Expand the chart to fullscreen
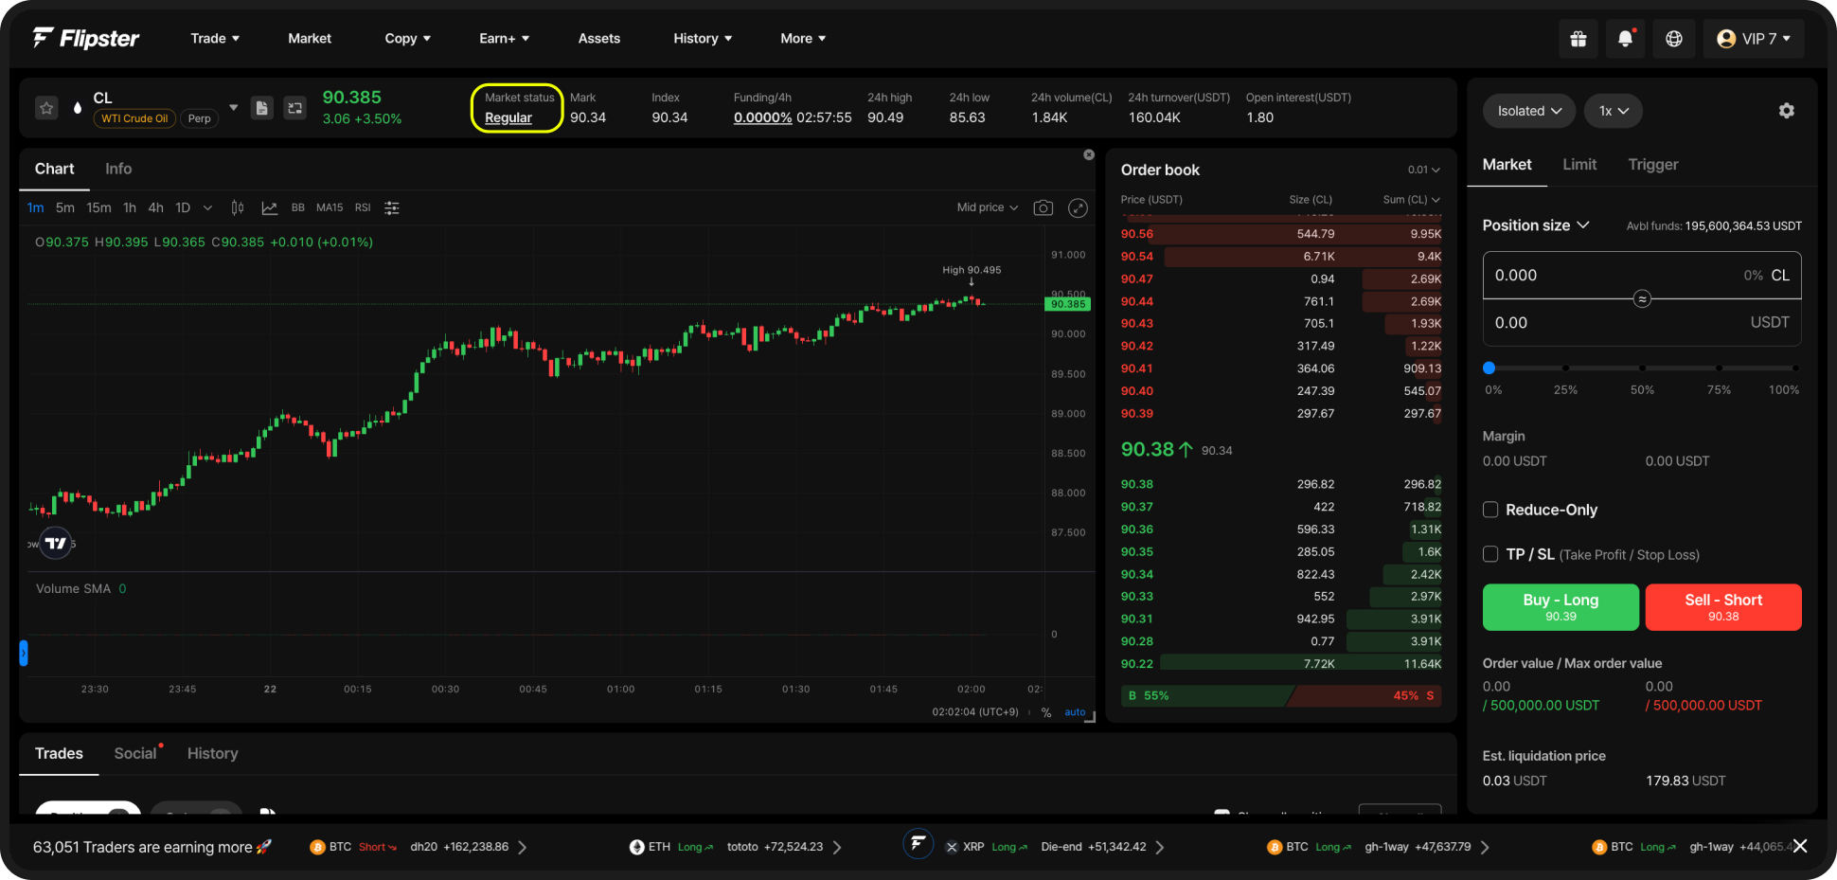 [x=1078, y=207]
